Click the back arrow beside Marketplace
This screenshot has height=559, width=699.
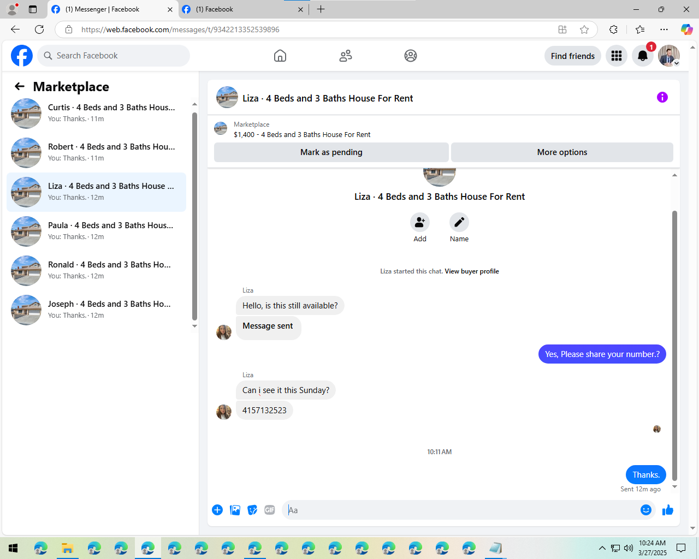20,86
